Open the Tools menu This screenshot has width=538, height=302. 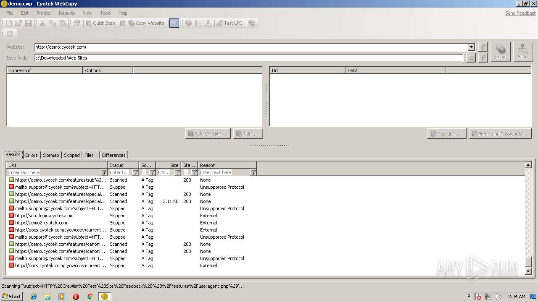[x=105, y=13]
